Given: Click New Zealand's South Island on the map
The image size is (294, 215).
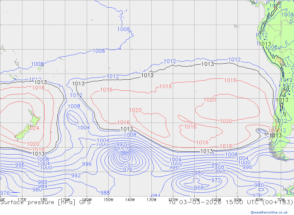Looking at the screenshot, I should tap(23, 132).
